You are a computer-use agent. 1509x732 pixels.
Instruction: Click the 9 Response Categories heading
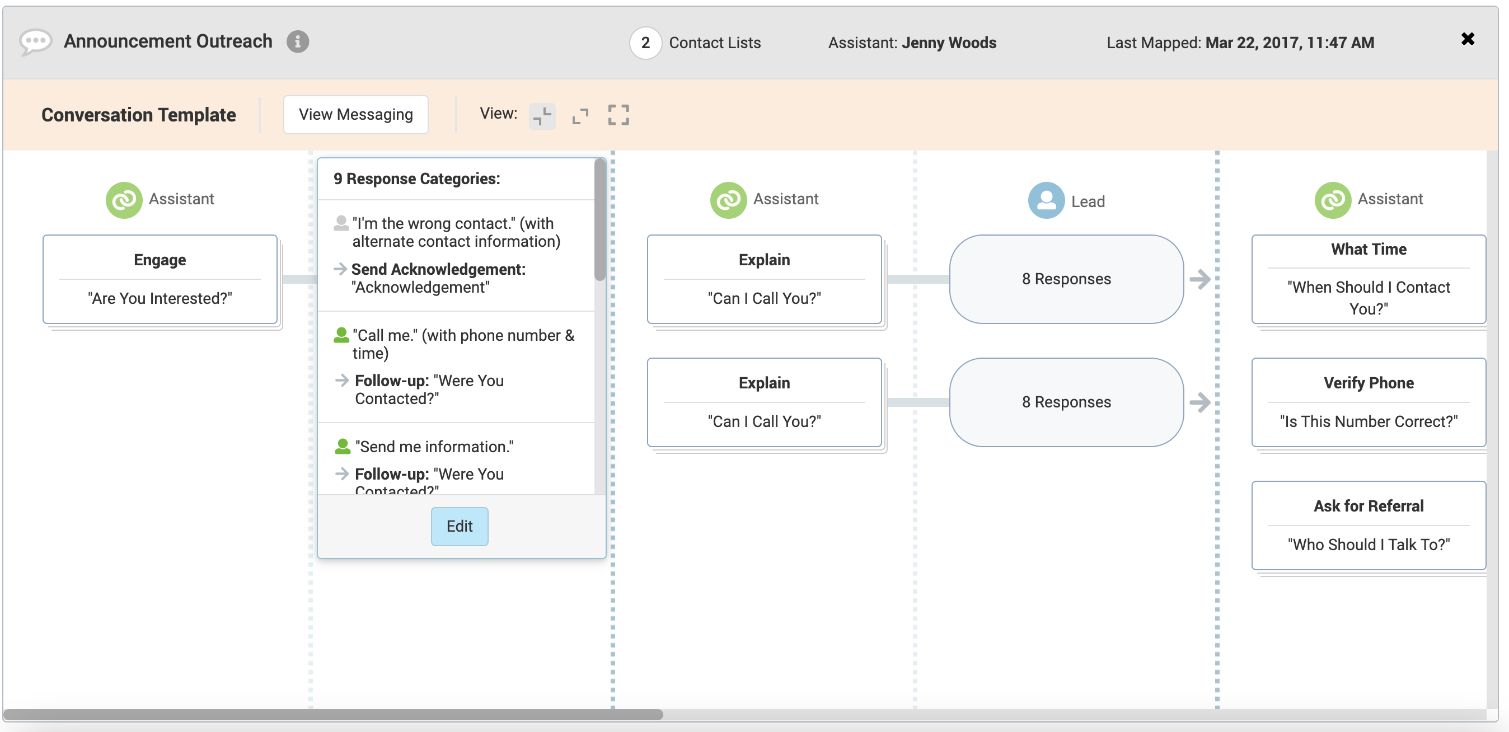[x=416, y=179]
